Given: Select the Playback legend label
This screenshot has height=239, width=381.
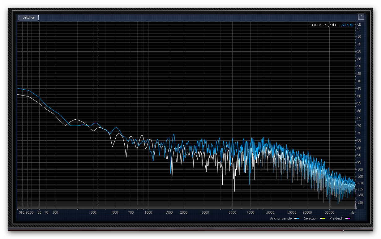Looking at the screenshot, I should point(336,218).
